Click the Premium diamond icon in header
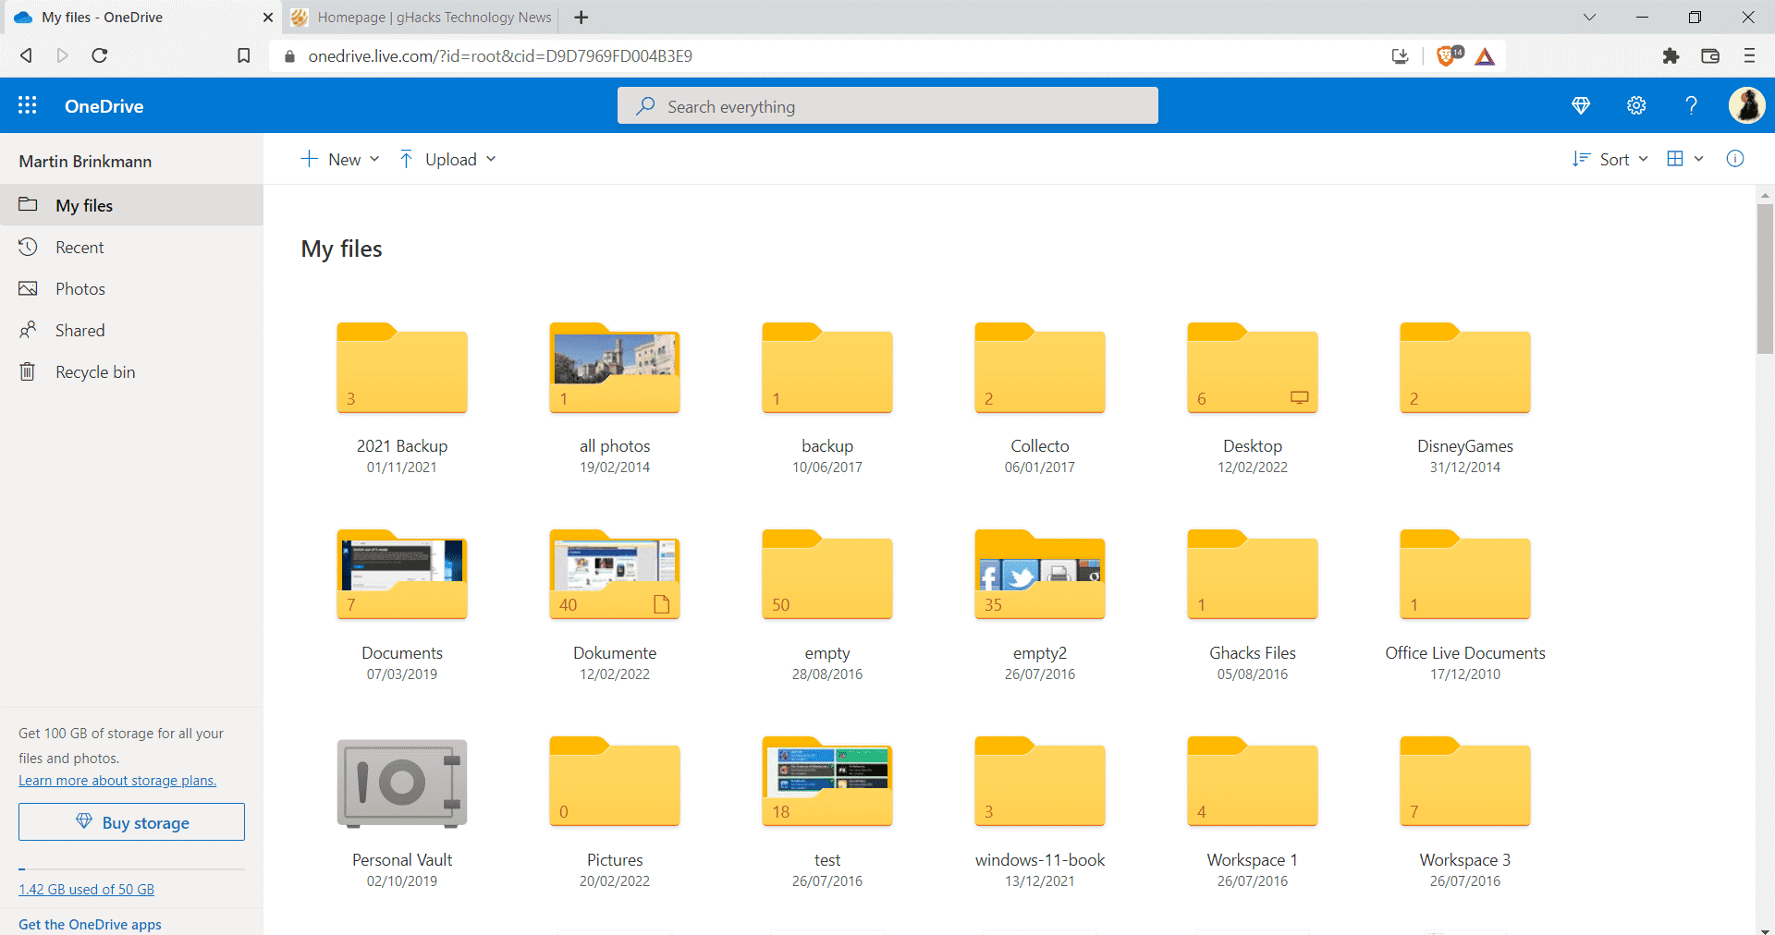This screenshot has width=1775, height=935. point(1581,105)
